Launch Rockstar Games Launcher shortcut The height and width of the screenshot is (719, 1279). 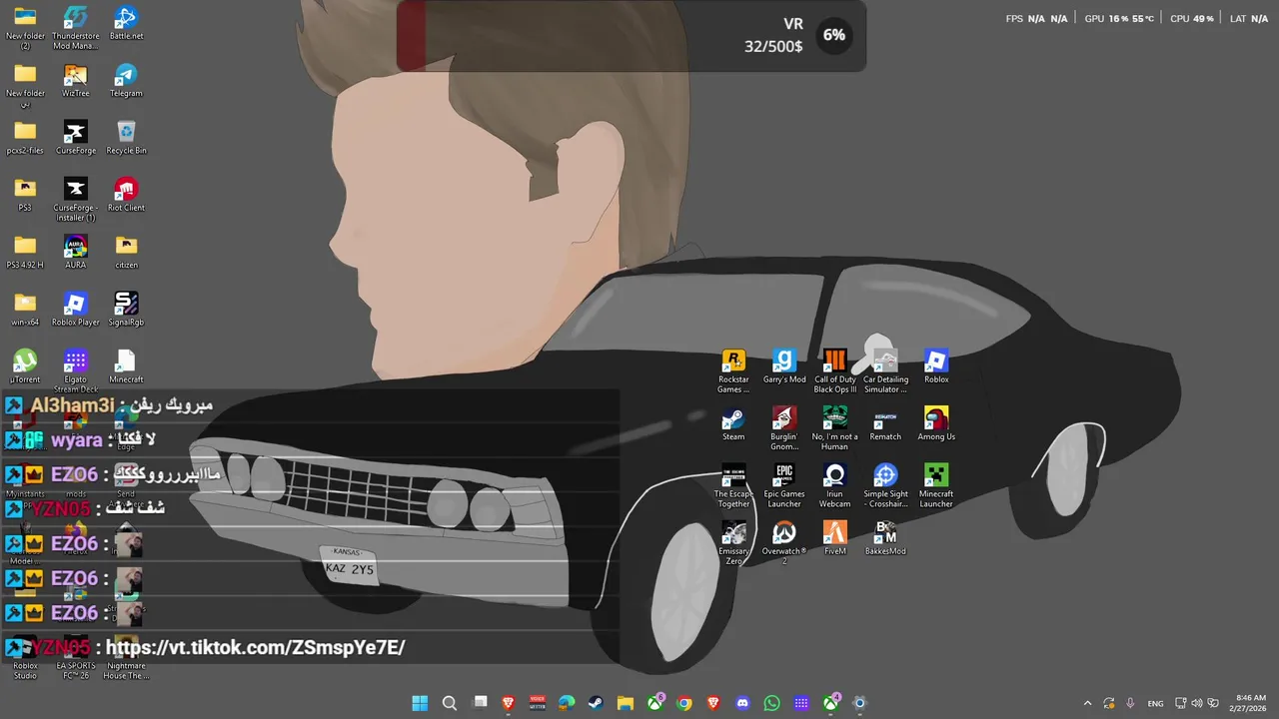733,370
